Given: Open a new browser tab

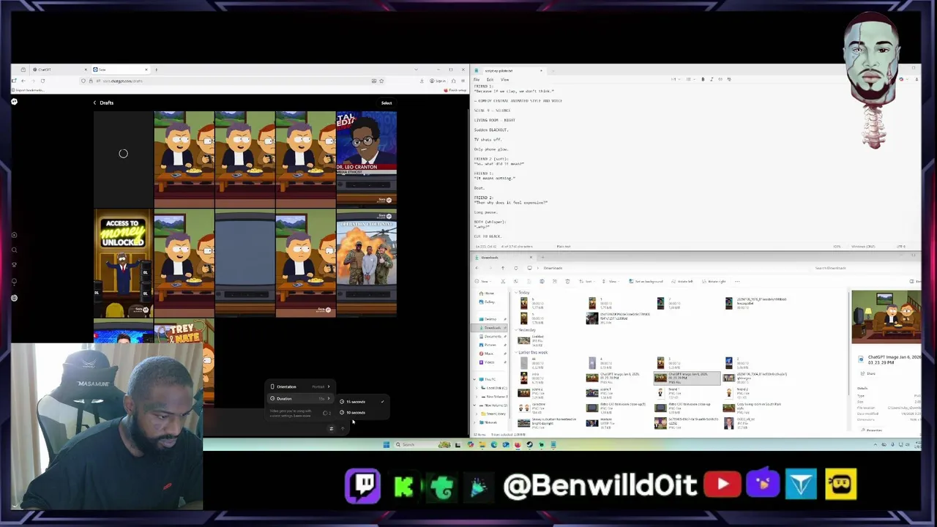Looking at the screenshot, I should click(x=156, y=70).
